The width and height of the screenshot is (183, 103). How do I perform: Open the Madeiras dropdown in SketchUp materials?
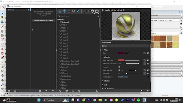[165, 33]
